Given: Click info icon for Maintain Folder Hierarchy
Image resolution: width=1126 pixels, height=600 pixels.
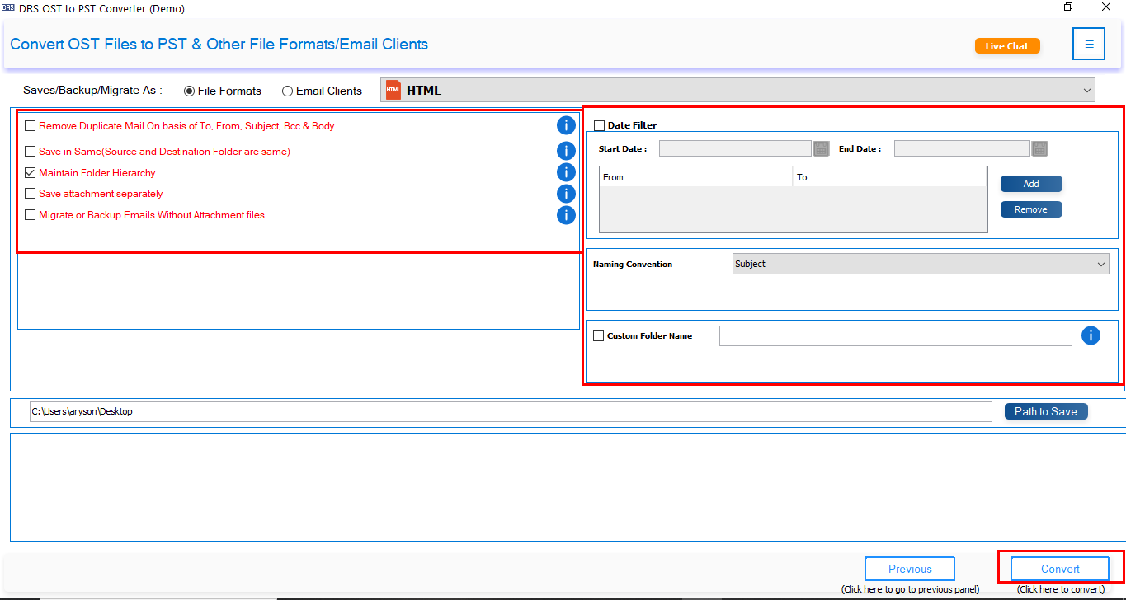Looking at the screenshot, I should (x=566, y=172).
